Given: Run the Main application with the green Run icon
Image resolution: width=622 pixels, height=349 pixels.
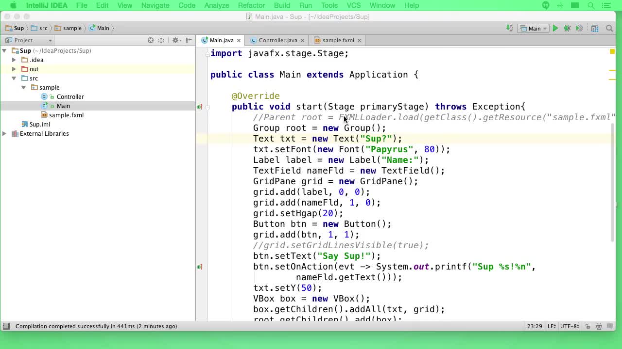Looking at the screenshot, I should 555,28.
